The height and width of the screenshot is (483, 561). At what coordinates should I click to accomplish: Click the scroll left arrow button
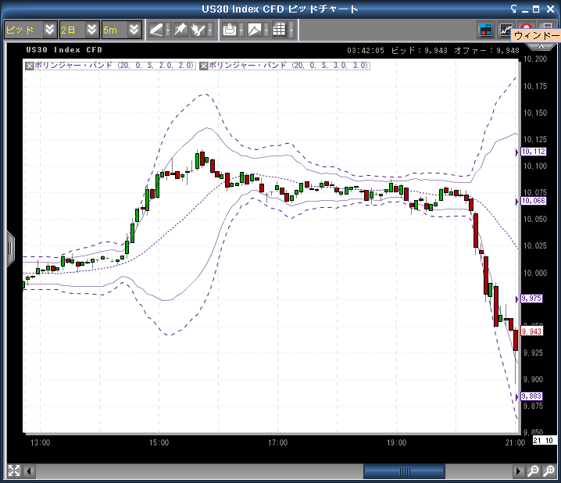(x=30, y=471)
